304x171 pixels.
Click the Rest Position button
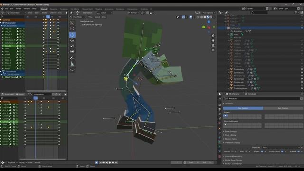pyautogui.click(x=283, y=108)
